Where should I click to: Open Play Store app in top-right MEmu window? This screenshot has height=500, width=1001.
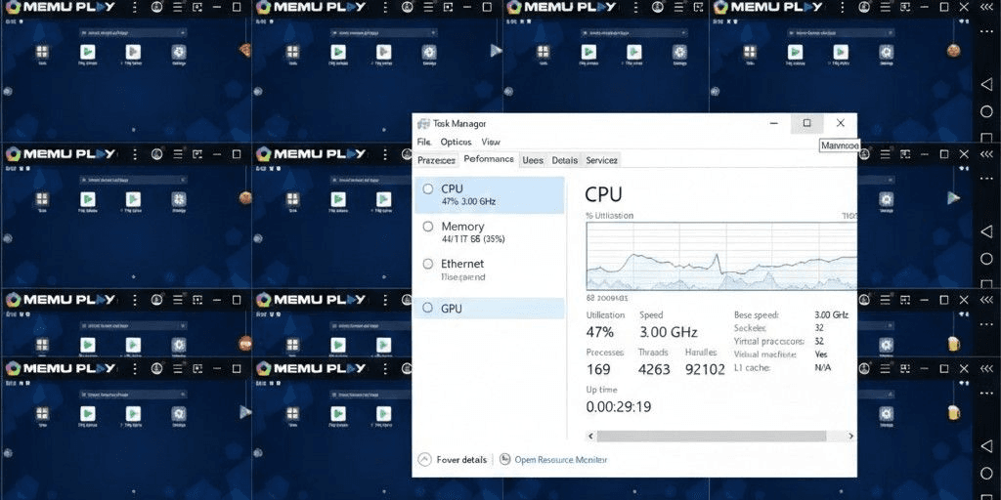(x=795, y=53)
